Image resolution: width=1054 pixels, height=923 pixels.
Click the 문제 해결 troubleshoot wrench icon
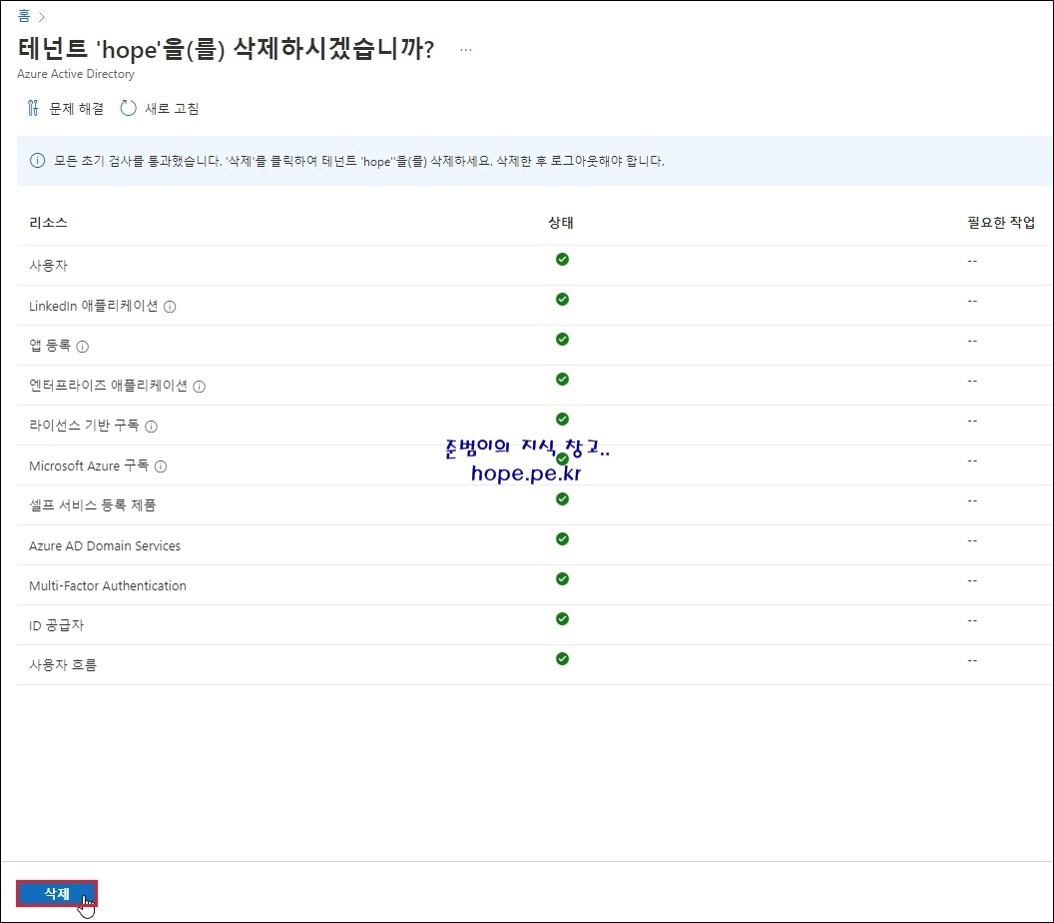tap(33, 108)
